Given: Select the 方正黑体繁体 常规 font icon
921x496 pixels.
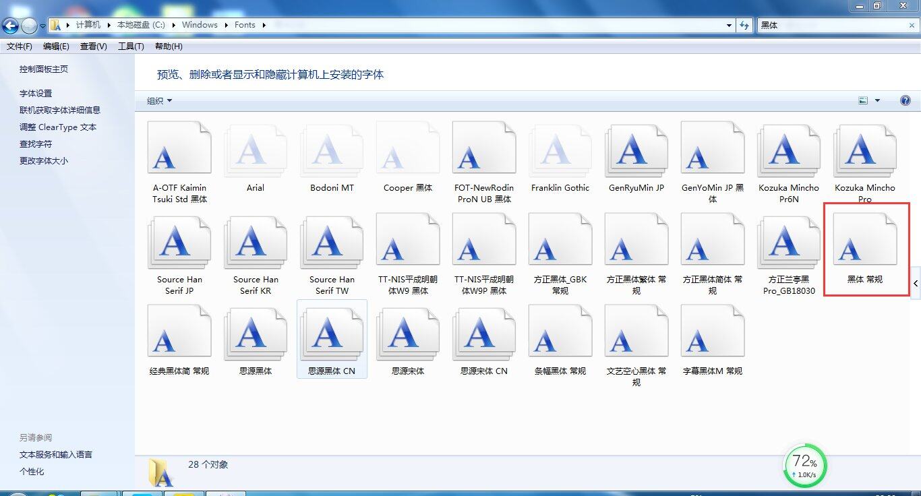Looking at the screenshot, I should pos(636,241).
